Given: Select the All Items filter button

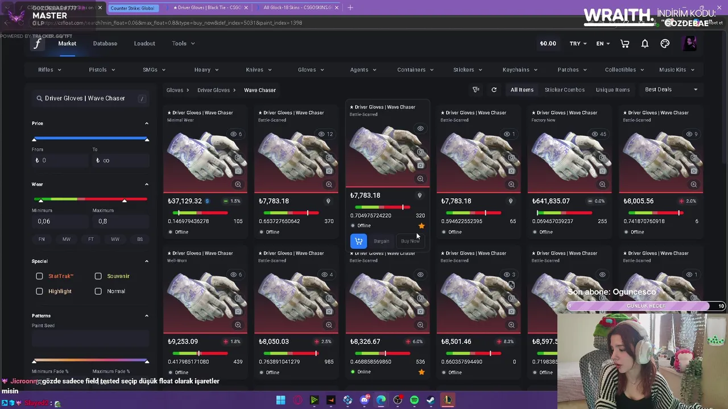Looking at the screenshot, I should coord(522,90).
